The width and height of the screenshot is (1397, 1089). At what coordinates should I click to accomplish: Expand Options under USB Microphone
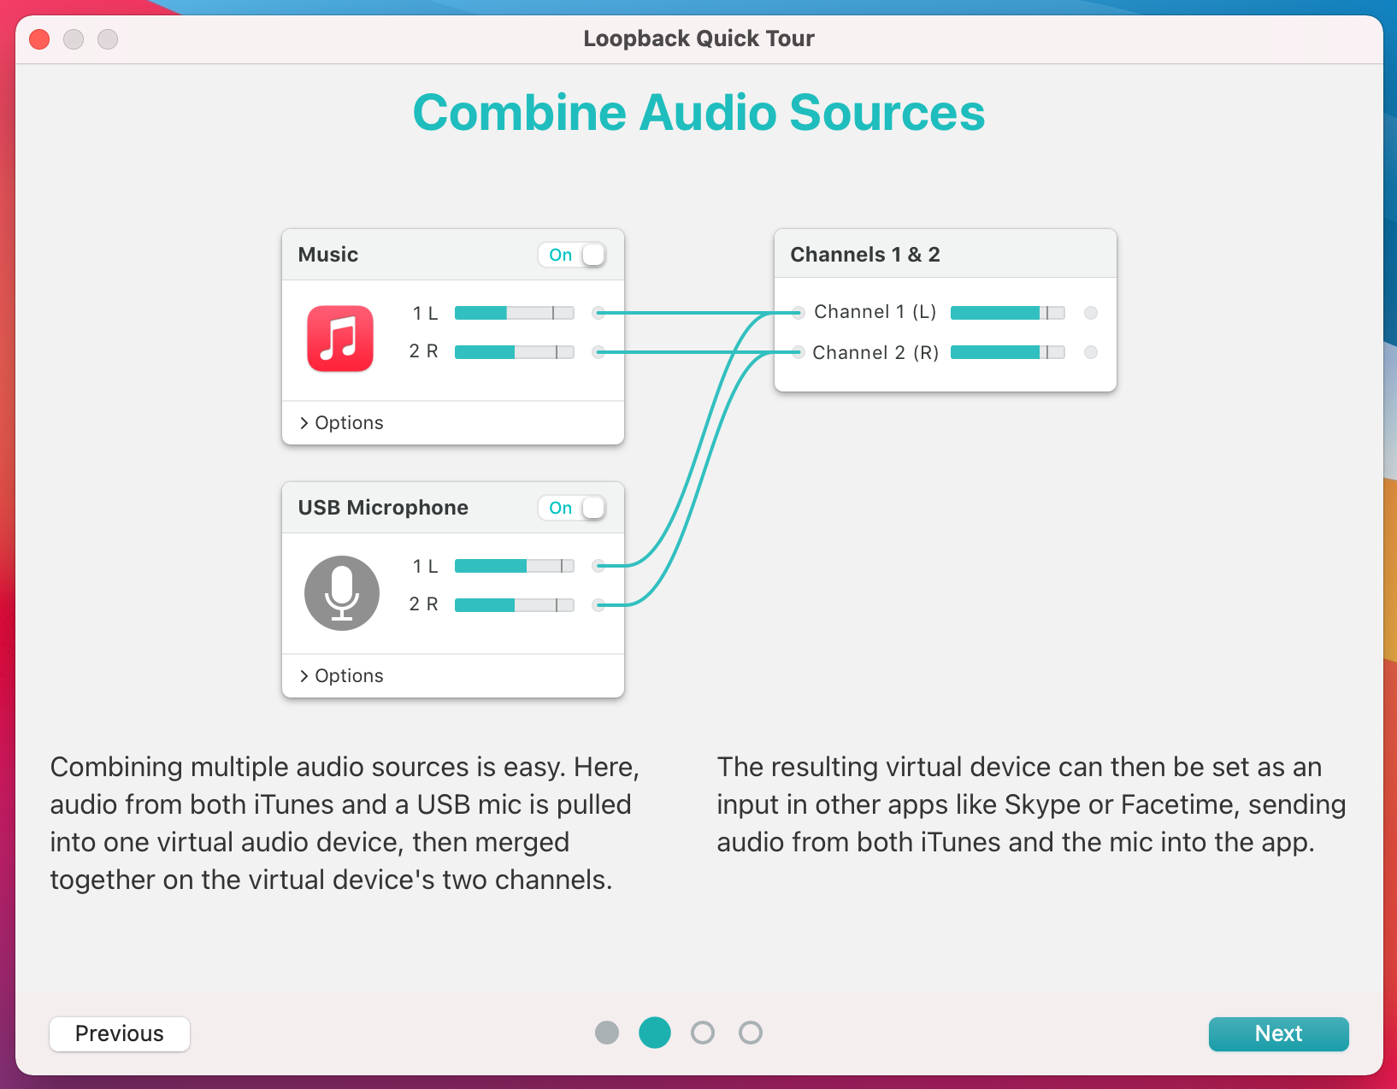(x=341, y=675)
